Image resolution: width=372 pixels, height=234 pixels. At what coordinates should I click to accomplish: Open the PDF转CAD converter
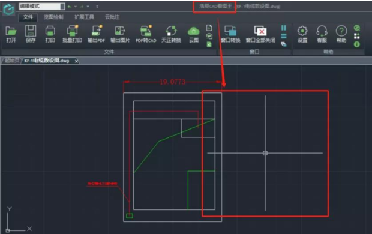click(x=146, y=34)
